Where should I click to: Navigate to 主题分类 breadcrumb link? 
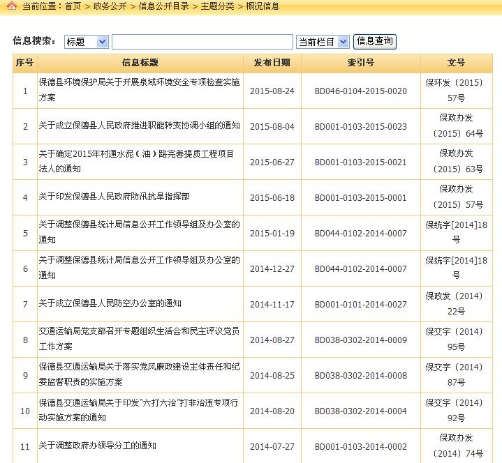(x=217, y=6)
